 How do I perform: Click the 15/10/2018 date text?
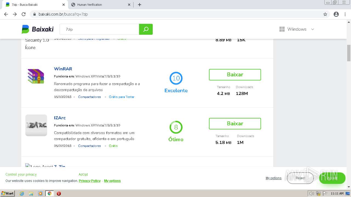point(63,97)
